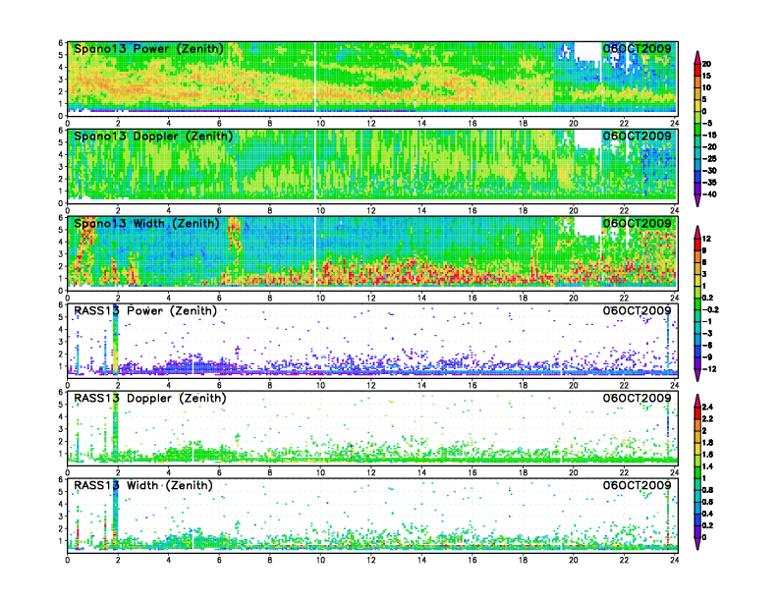Click the '2.4' label on the lowest colorbar
The height and width of the screenshot is (601, 778).
pyautogui.click(x=707, y=408)
